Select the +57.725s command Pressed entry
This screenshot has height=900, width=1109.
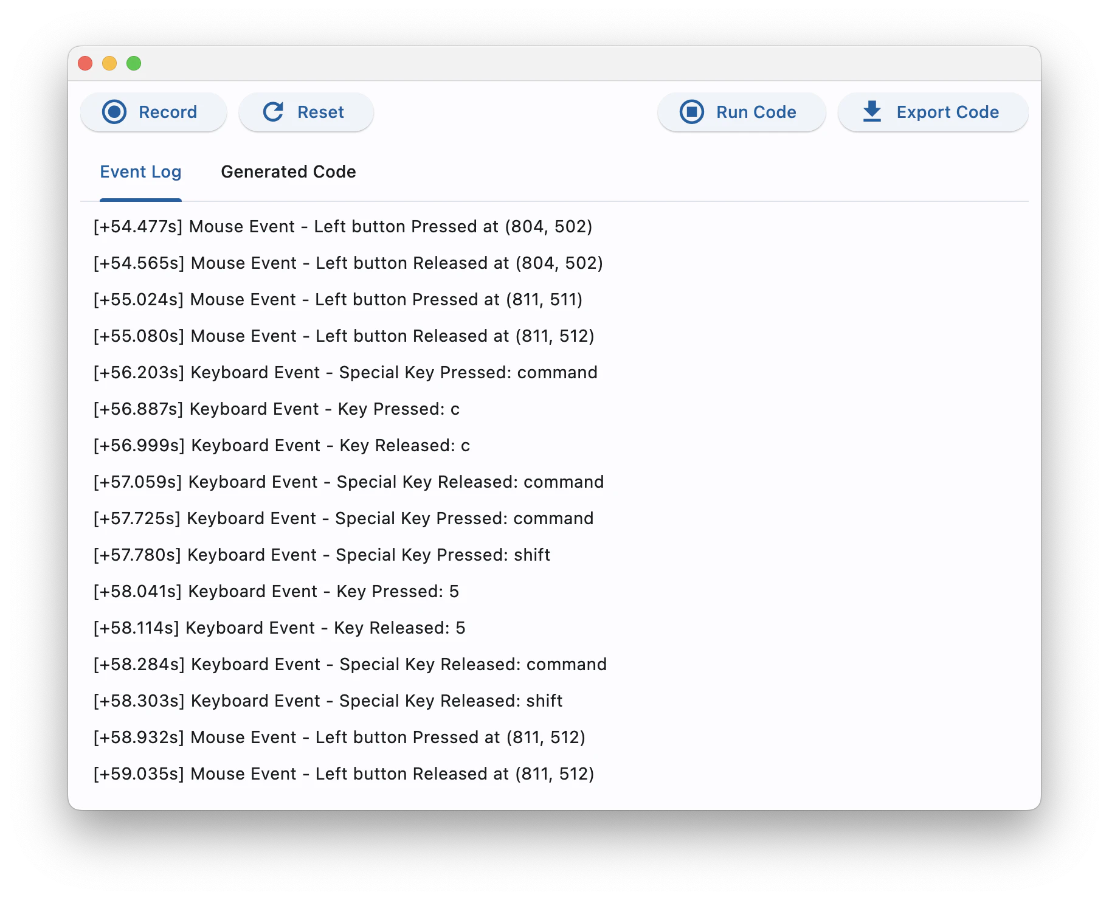pyautogui.click(x=344, y=519)
